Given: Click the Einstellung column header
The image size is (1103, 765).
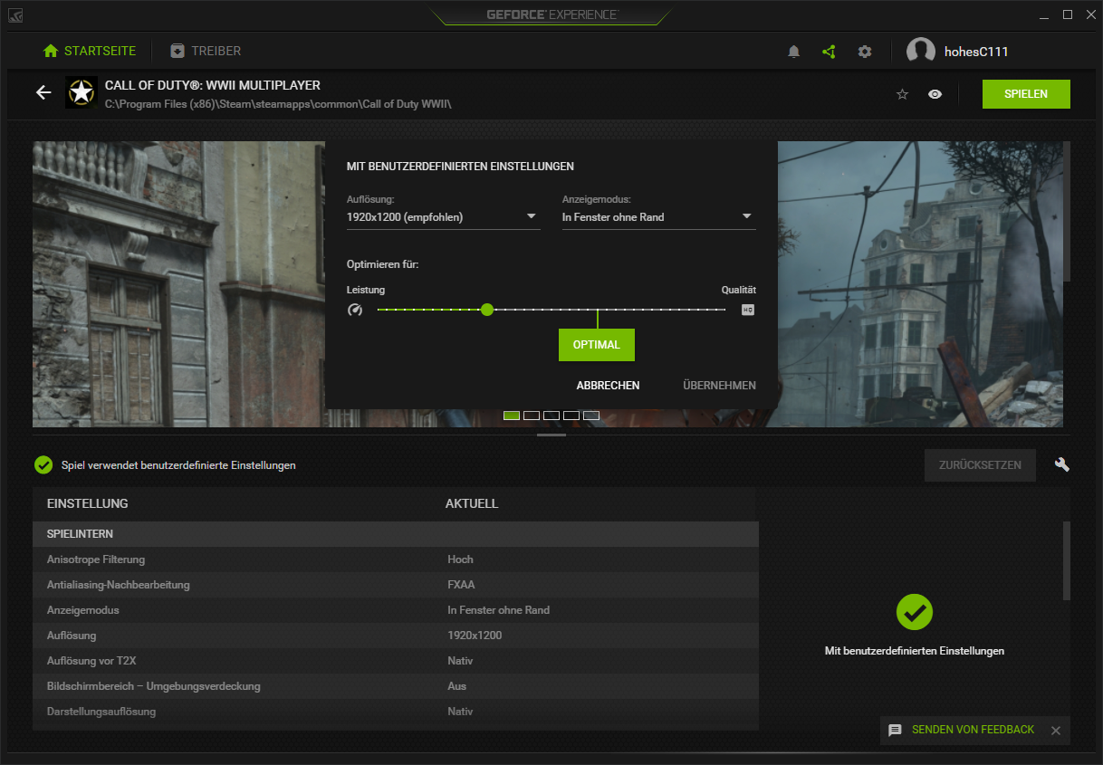Looking at the screenshot, I should coord(88,503).
